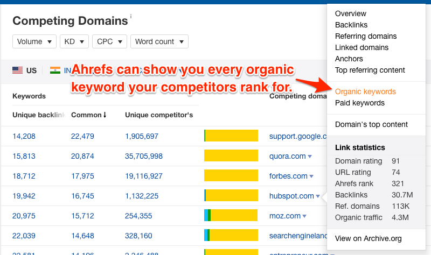
Task: Click the Backlinks statistic 30.7M
Action: point(402,195)
